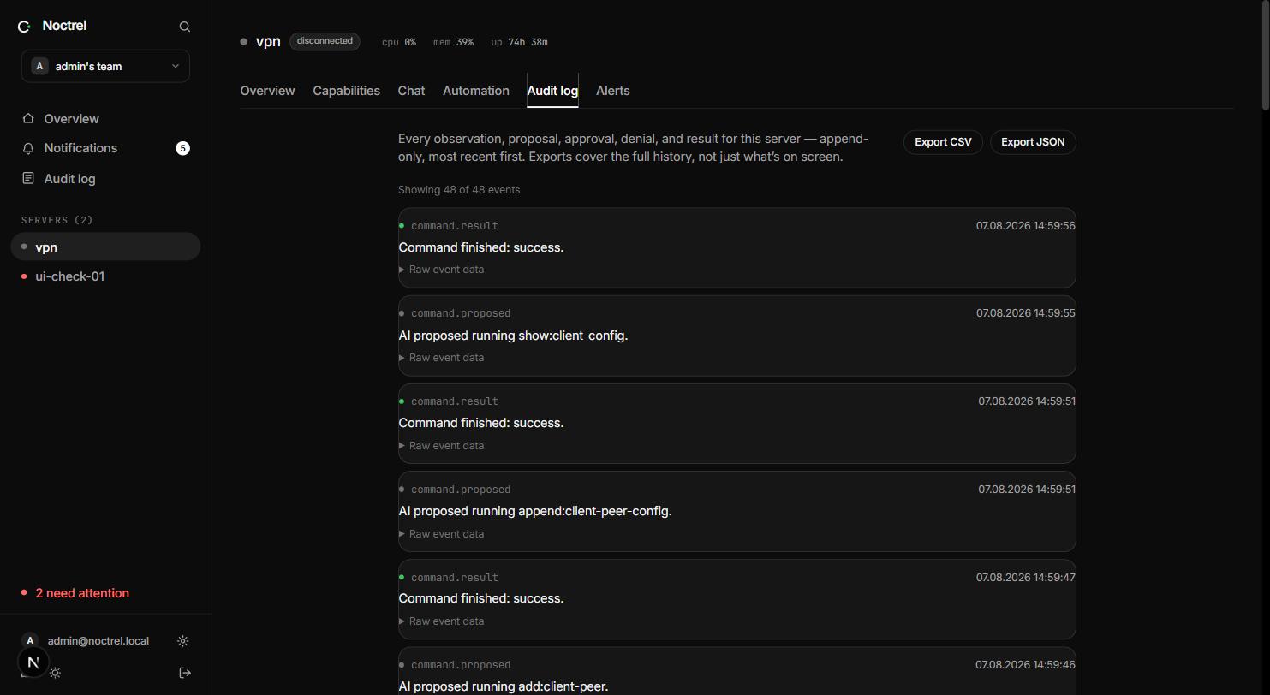Screen dimensions: 1270x695
Task: Click the Notifications bell icon
Action: (x=28, y=148)
